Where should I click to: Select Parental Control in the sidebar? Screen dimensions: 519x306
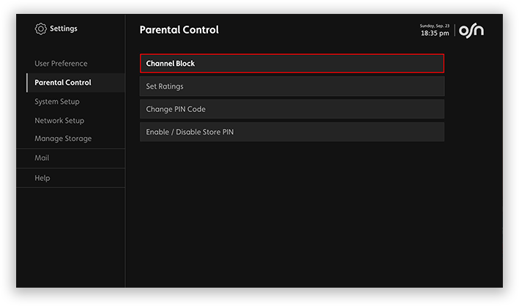63,83
